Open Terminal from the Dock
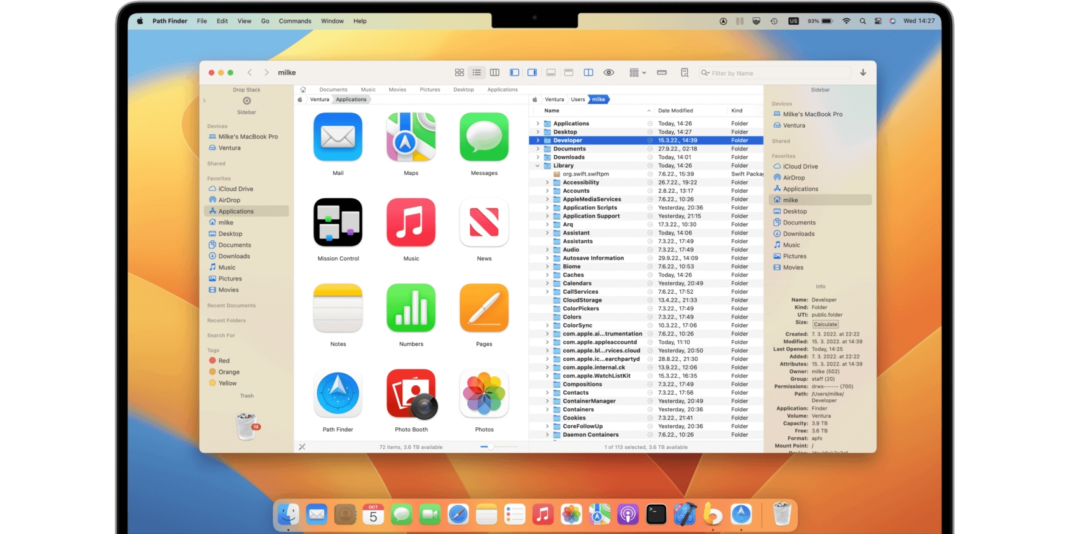The height and width of the screenshot is (534, 1068). [x=655, y=514]
